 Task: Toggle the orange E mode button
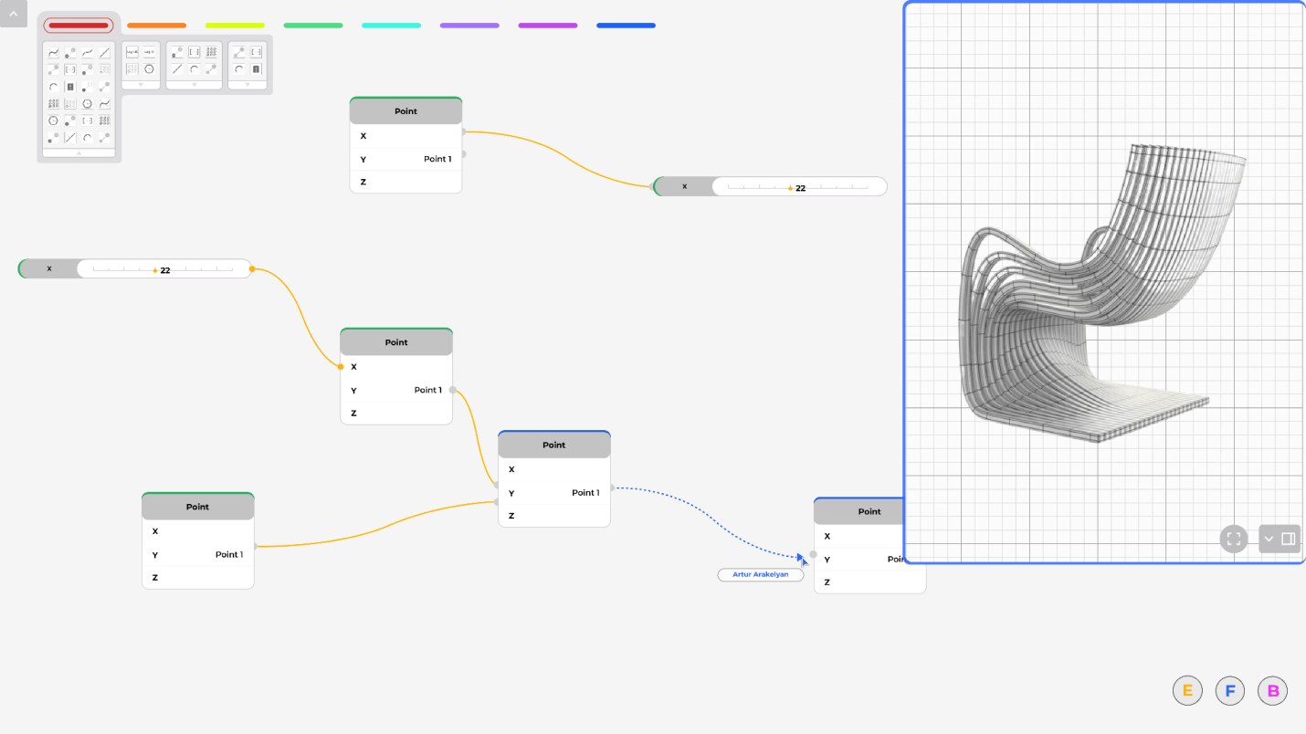pyautogui.click(x=1187, y=691)
